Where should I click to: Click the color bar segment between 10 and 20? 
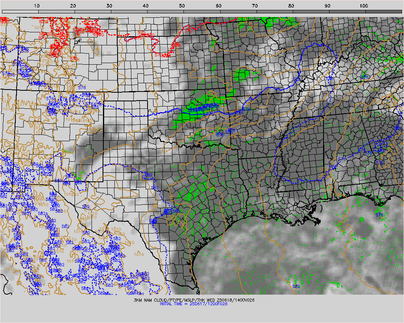pyautogui.click(x=56, y=11)
